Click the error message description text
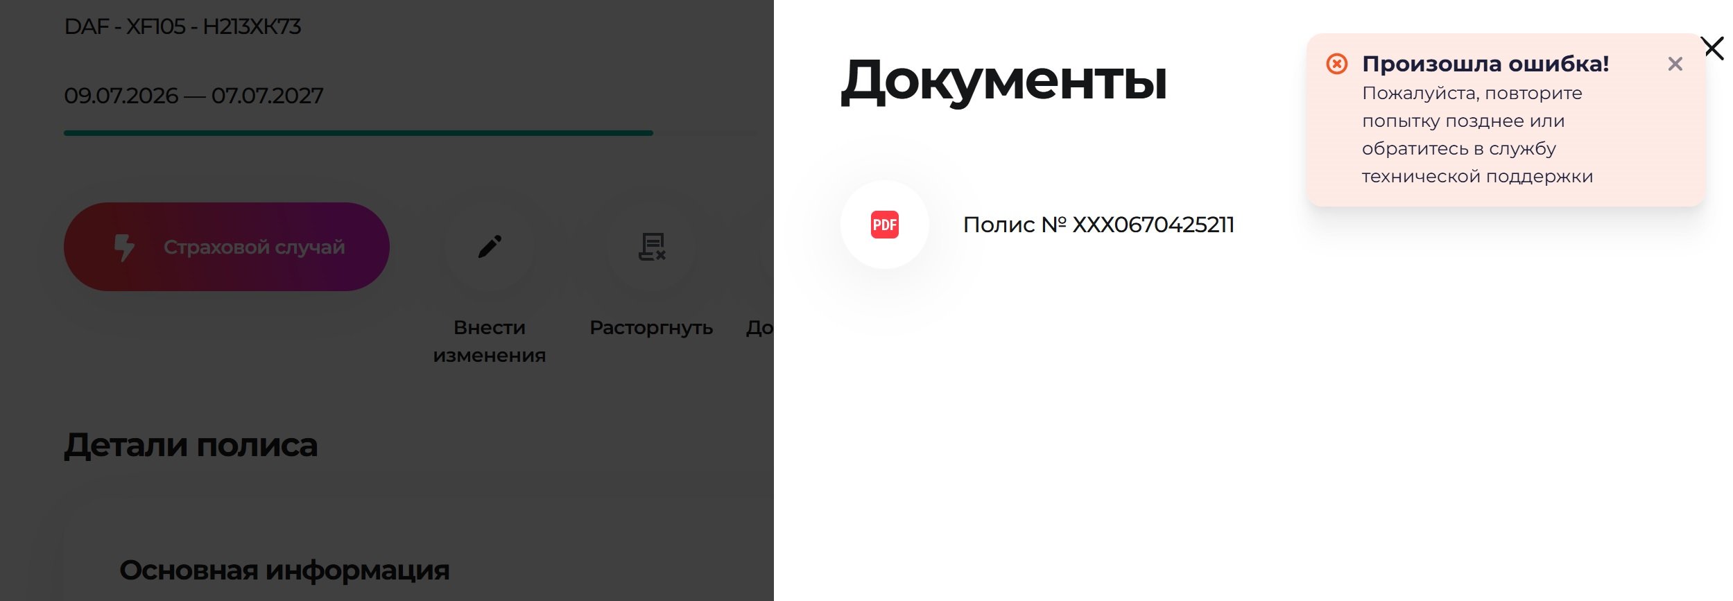 pyautogui.click(x=1477, y=134)
